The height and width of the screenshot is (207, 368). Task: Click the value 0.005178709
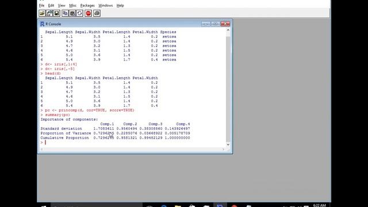pyautogui.click(x=178, y=133)
